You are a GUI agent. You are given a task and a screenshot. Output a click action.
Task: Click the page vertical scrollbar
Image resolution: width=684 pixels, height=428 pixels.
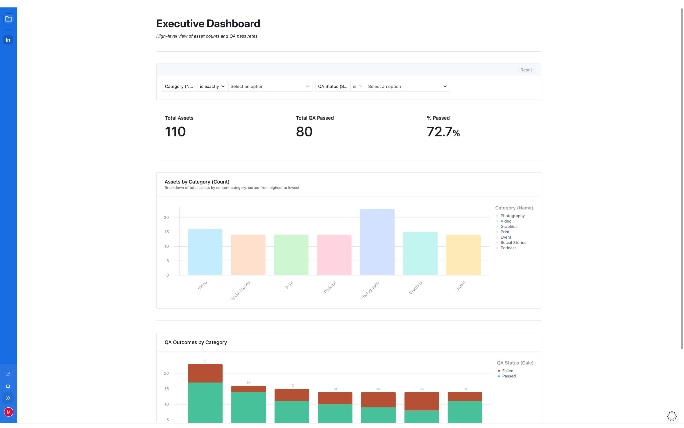point(682,178)
